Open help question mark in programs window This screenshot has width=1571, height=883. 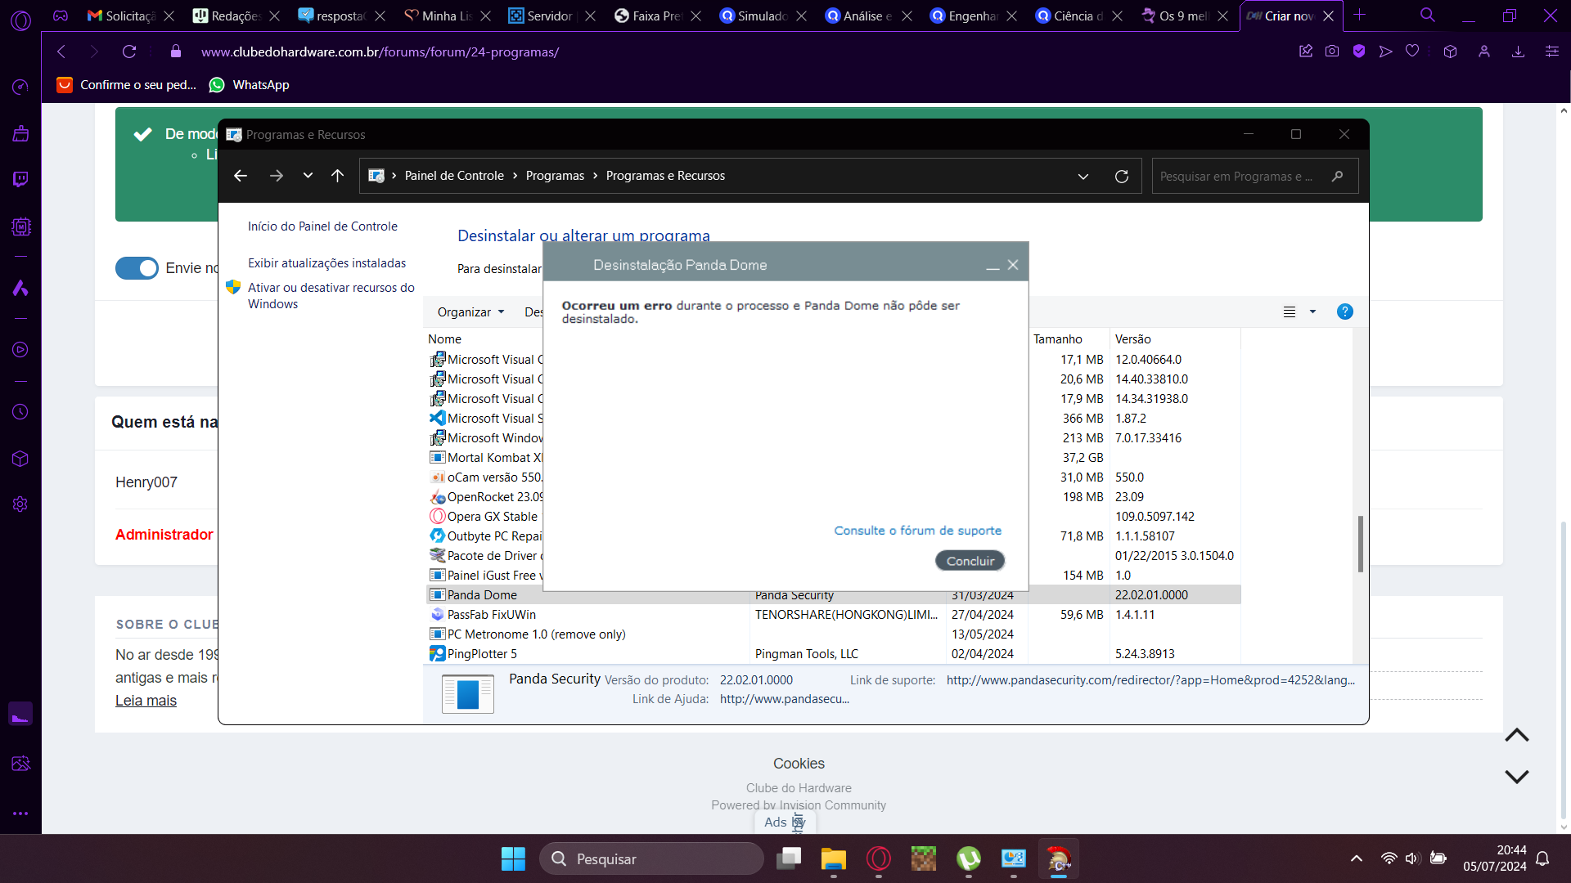(1344, 312)
